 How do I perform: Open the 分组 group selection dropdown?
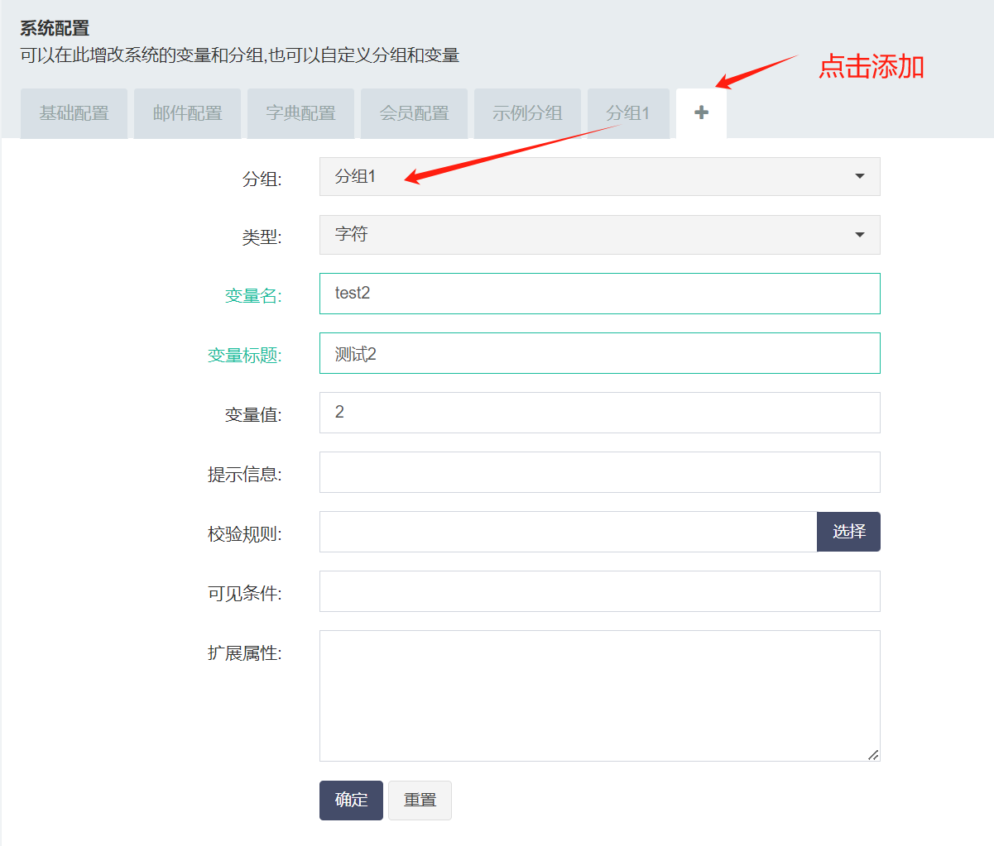(x=599, y=176)
